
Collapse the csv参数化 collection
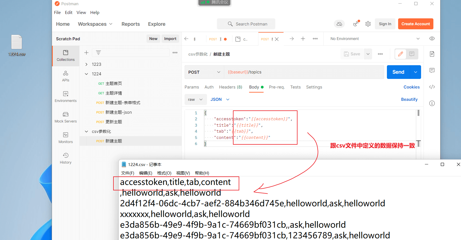86,132
